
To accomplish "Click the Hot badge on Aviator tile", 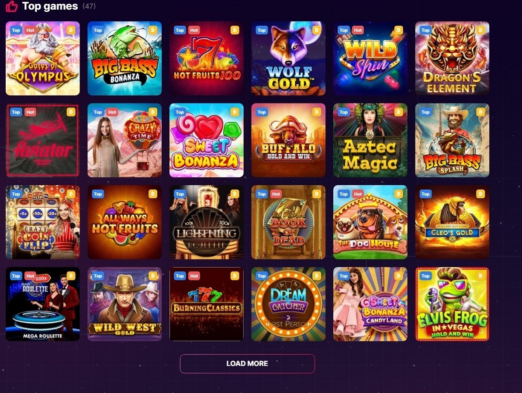I will pos(30,112).
